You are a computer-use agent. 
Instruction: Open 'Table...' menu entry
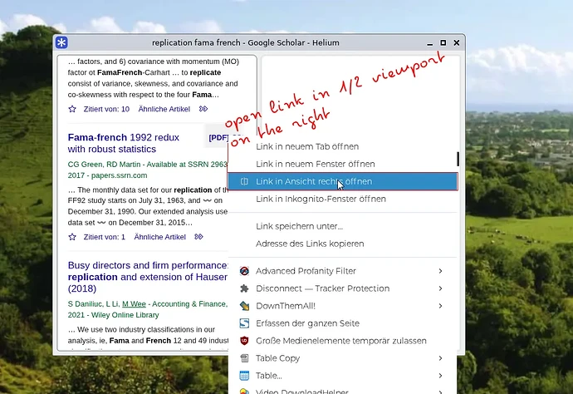(342, 376)
